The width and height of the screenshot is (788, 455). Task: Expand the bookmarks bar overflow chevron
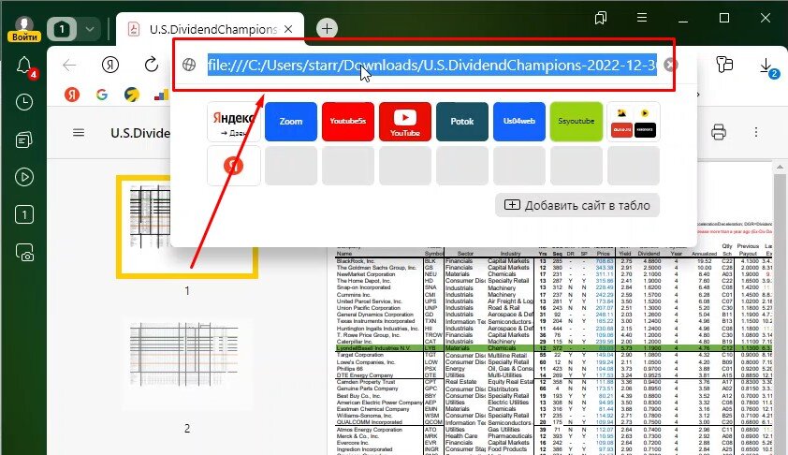point(697,94)
